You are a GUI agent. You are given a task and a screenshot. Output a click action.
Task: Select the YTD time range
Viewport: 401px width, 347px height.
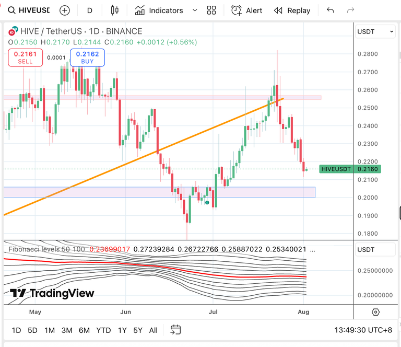(x=103, y=330)
